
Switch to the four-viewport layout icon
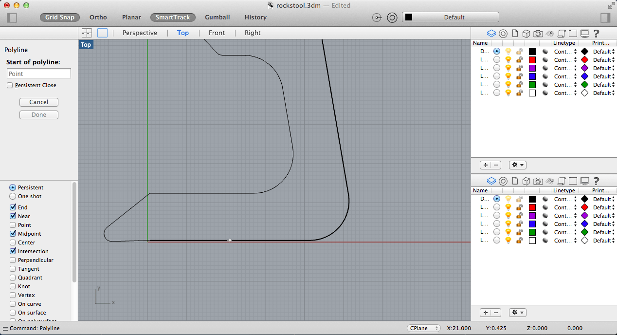pyautogui.click(x=87, y=33)
